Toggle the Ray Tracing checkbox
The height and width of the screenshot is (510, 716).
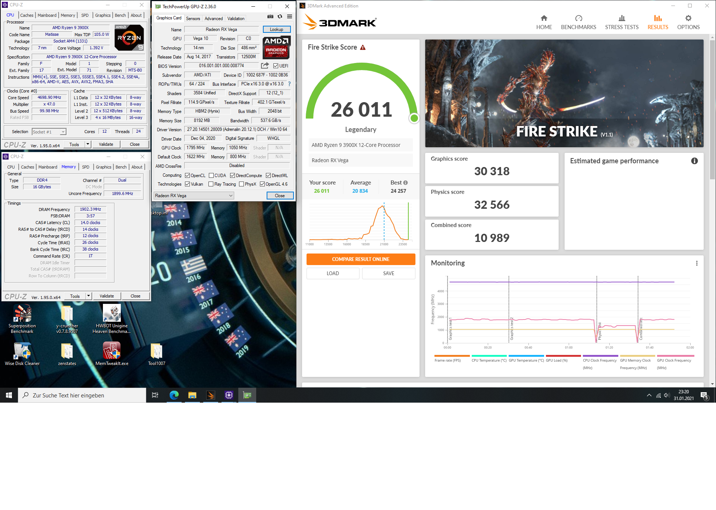click(211, 184)
